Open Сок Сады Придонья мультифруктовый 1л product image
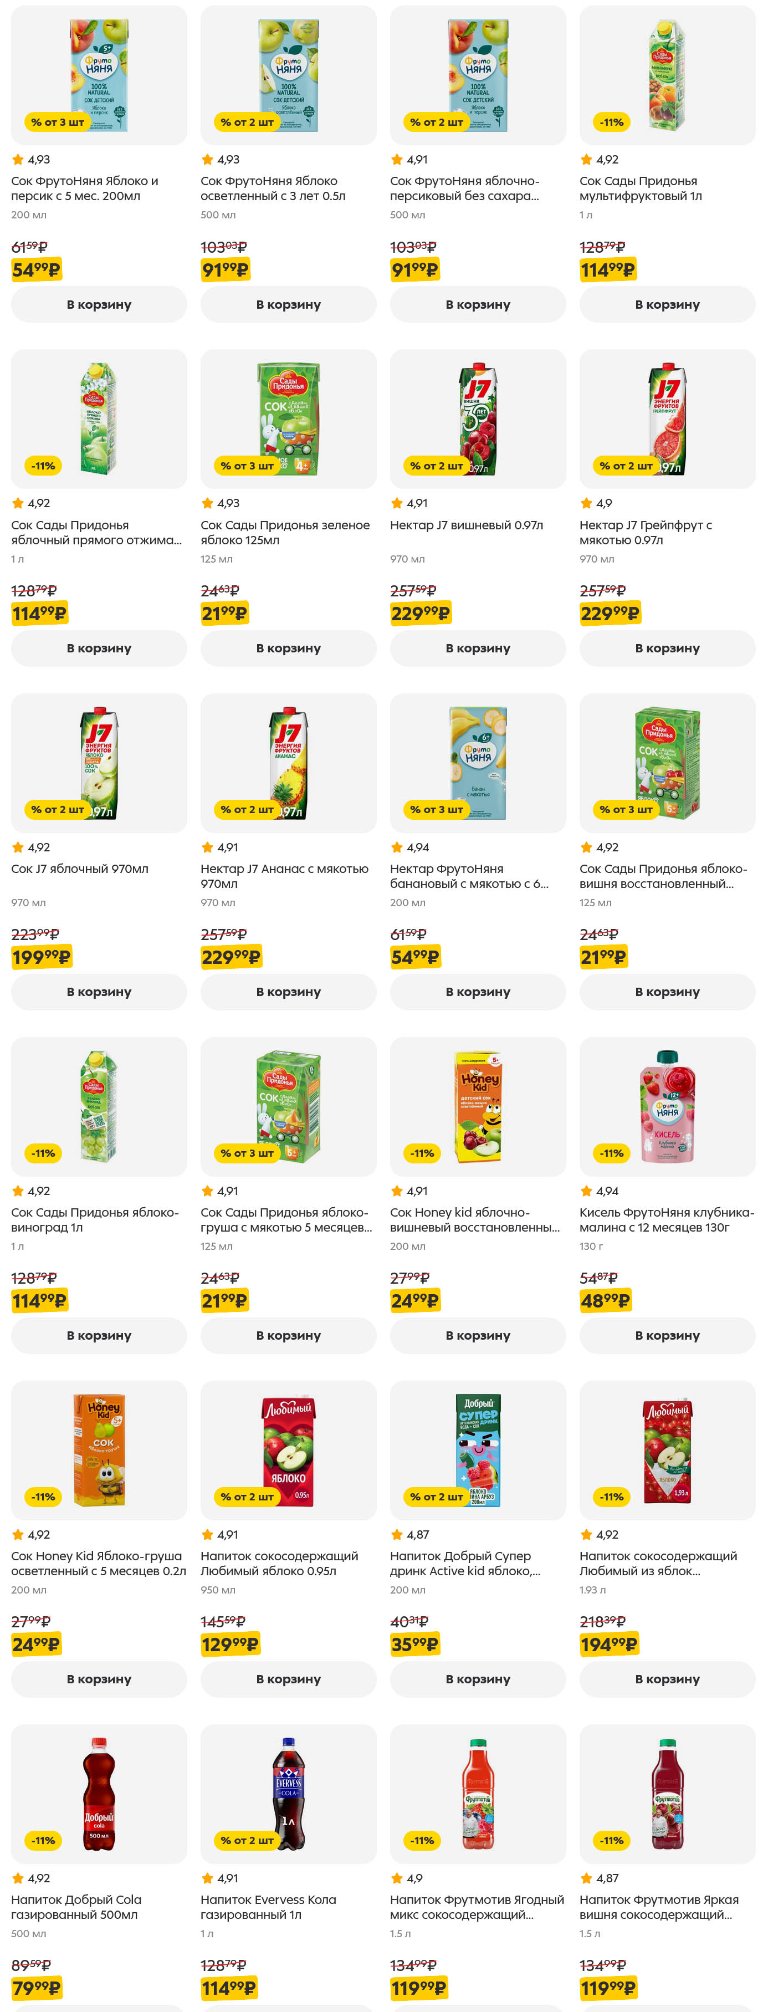 point(666,76)
